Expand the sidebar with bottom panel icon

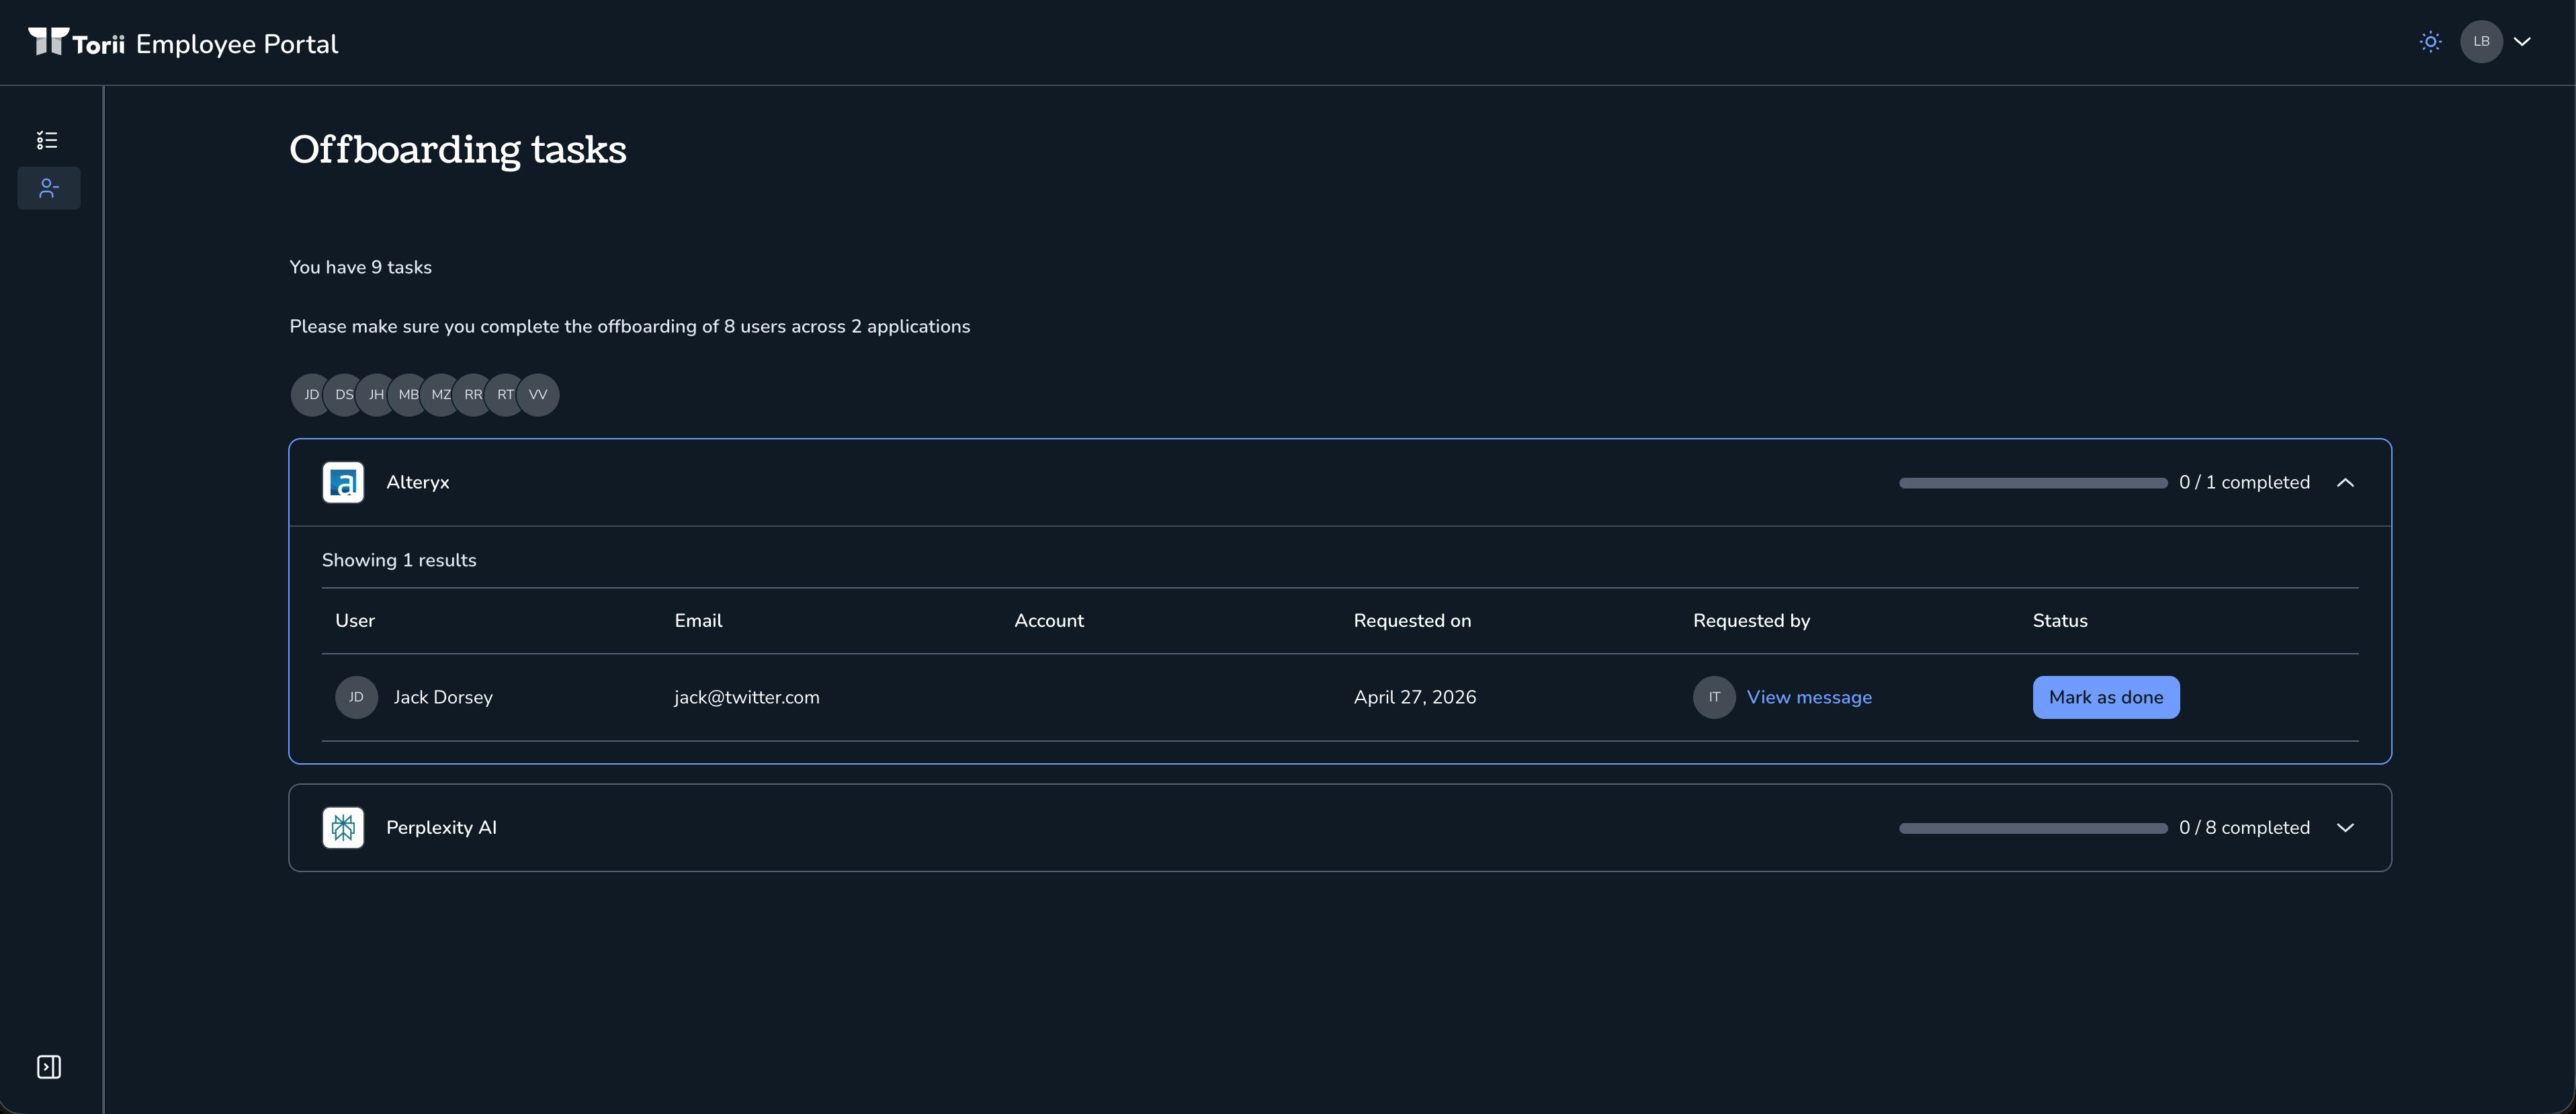pyautogui.click(x=49, y=1067)
